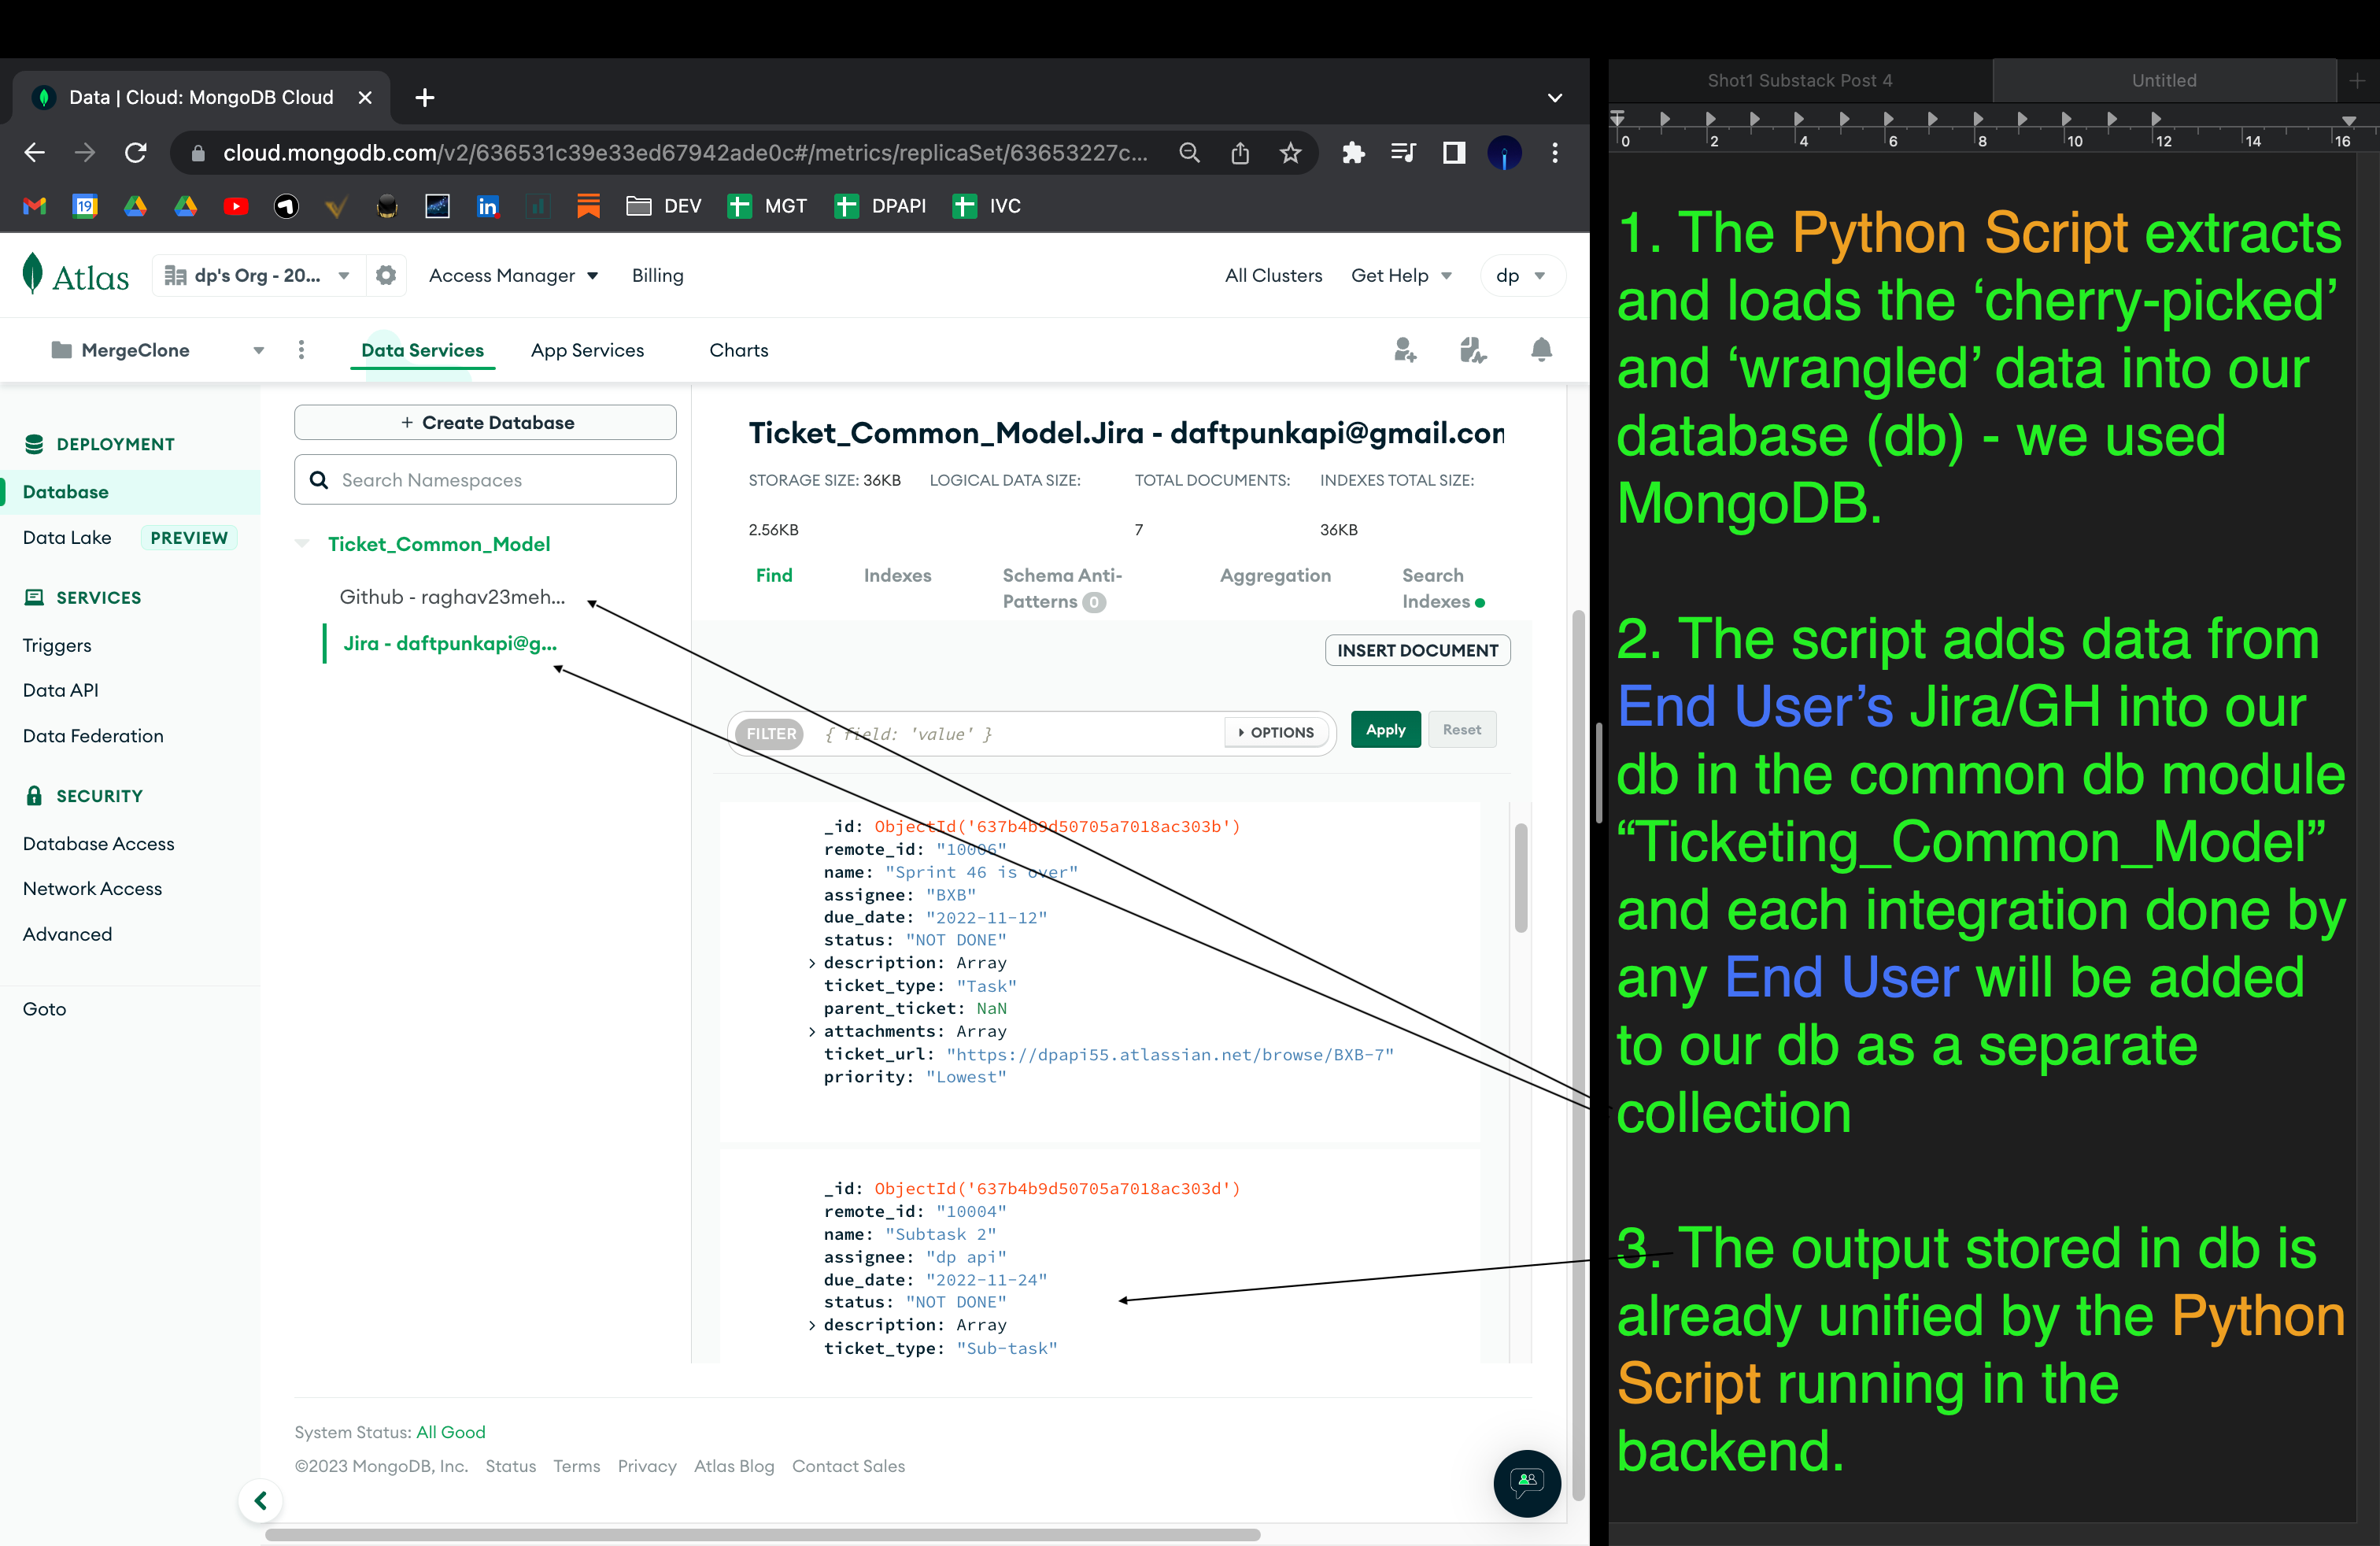Open the Search Indexes tab

pos(1442,588)
